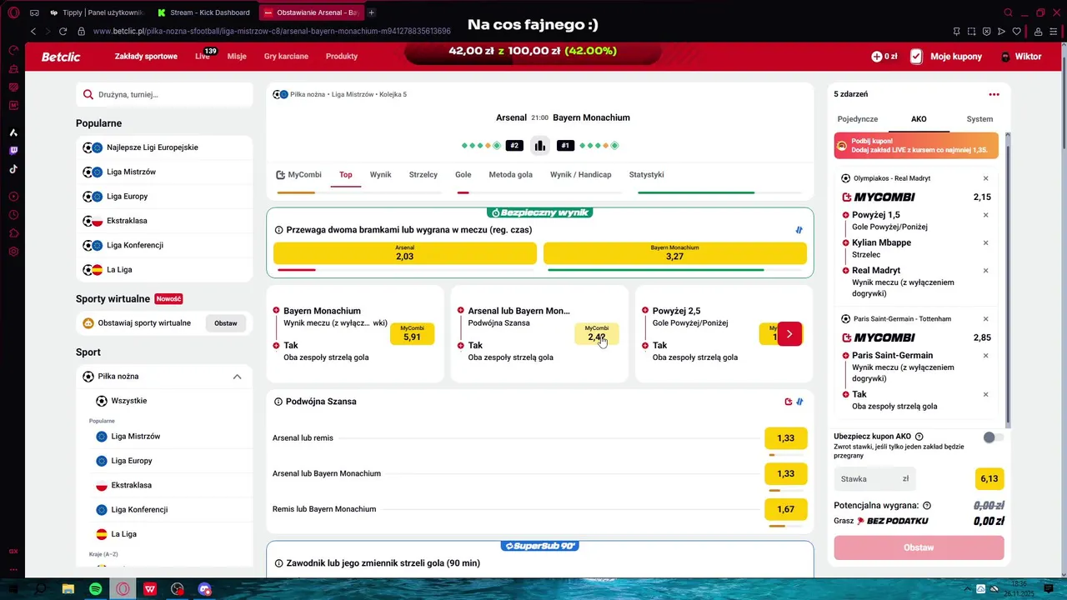Open coupon options three-dots menu

coord(994,94)
